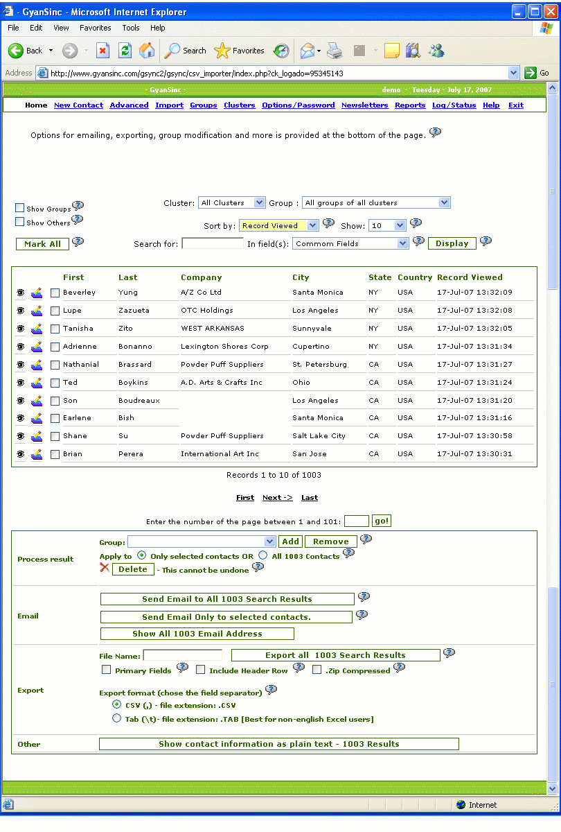Screen dimensions: 561x832
Task: Follow the Next -> pagination link
Action: pos(277,498)
